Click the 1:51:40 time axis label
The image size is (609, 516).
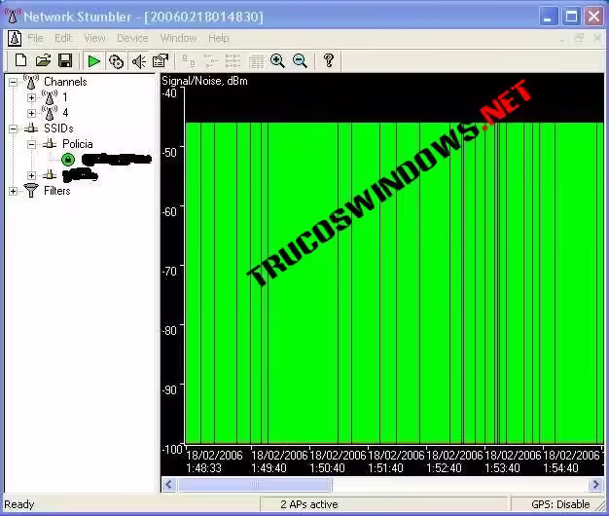385,468
